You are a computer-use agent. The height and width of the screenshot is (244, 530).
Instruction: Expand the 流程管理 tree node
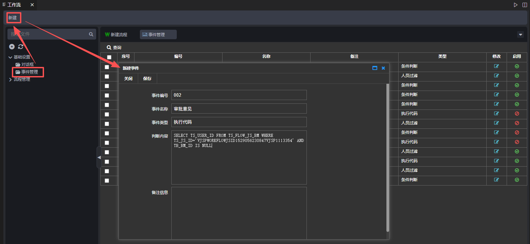[x=10, y=79]
